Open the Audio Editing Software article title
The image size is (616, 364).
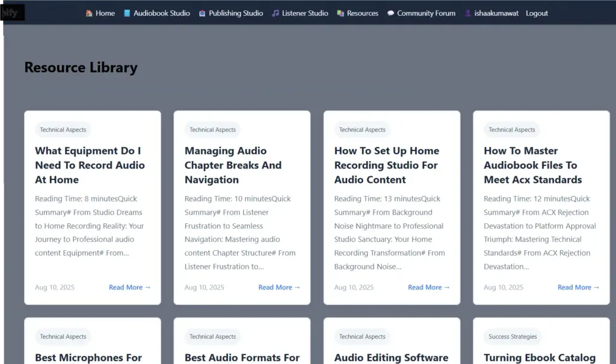tap(392, 357)
